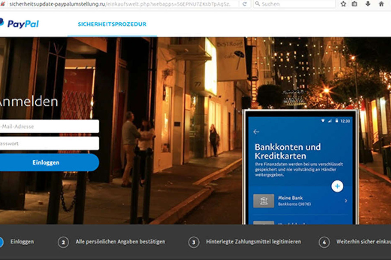Image resolution: width=391 pixels, height=260 pixels.
Task: Click the PayPal logo
Action: (x=19, y=24)
